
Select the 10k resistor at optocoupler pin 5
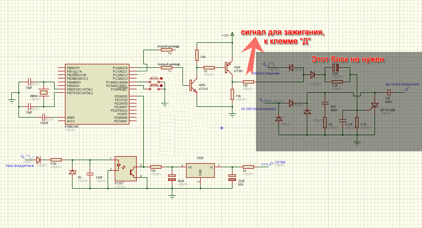point(156,167)
